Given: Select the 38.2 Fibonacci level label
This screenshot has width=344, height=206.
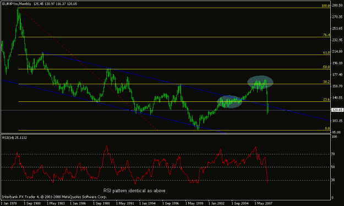Looking at the screenshot, I should click(326, 82).
